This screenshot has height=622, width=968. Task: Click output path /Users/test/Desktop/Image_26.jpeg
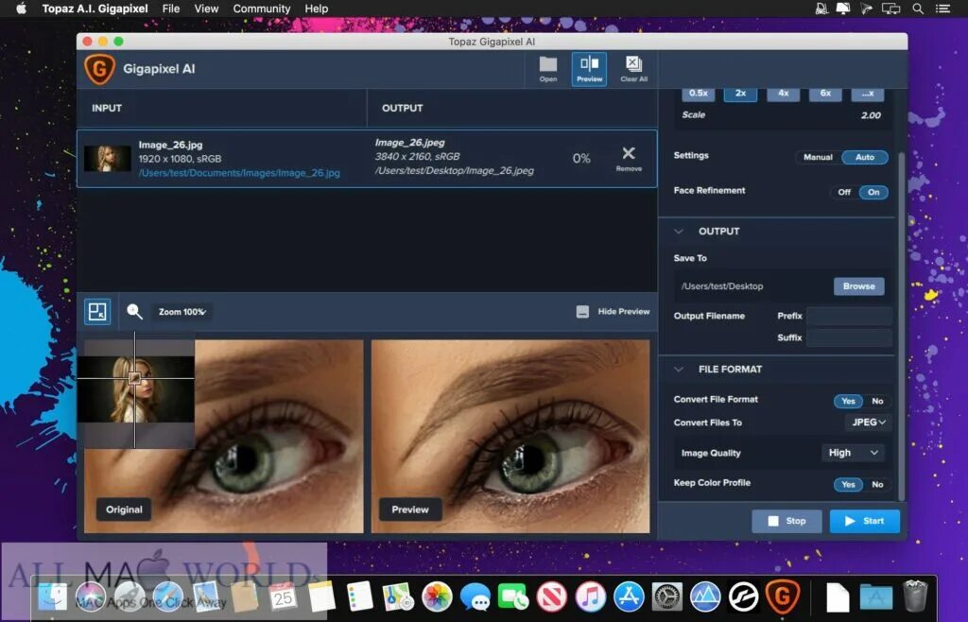[454, 171]
